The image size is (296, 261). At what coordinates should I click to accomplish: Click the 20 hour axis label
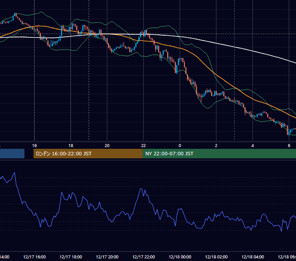107,146
